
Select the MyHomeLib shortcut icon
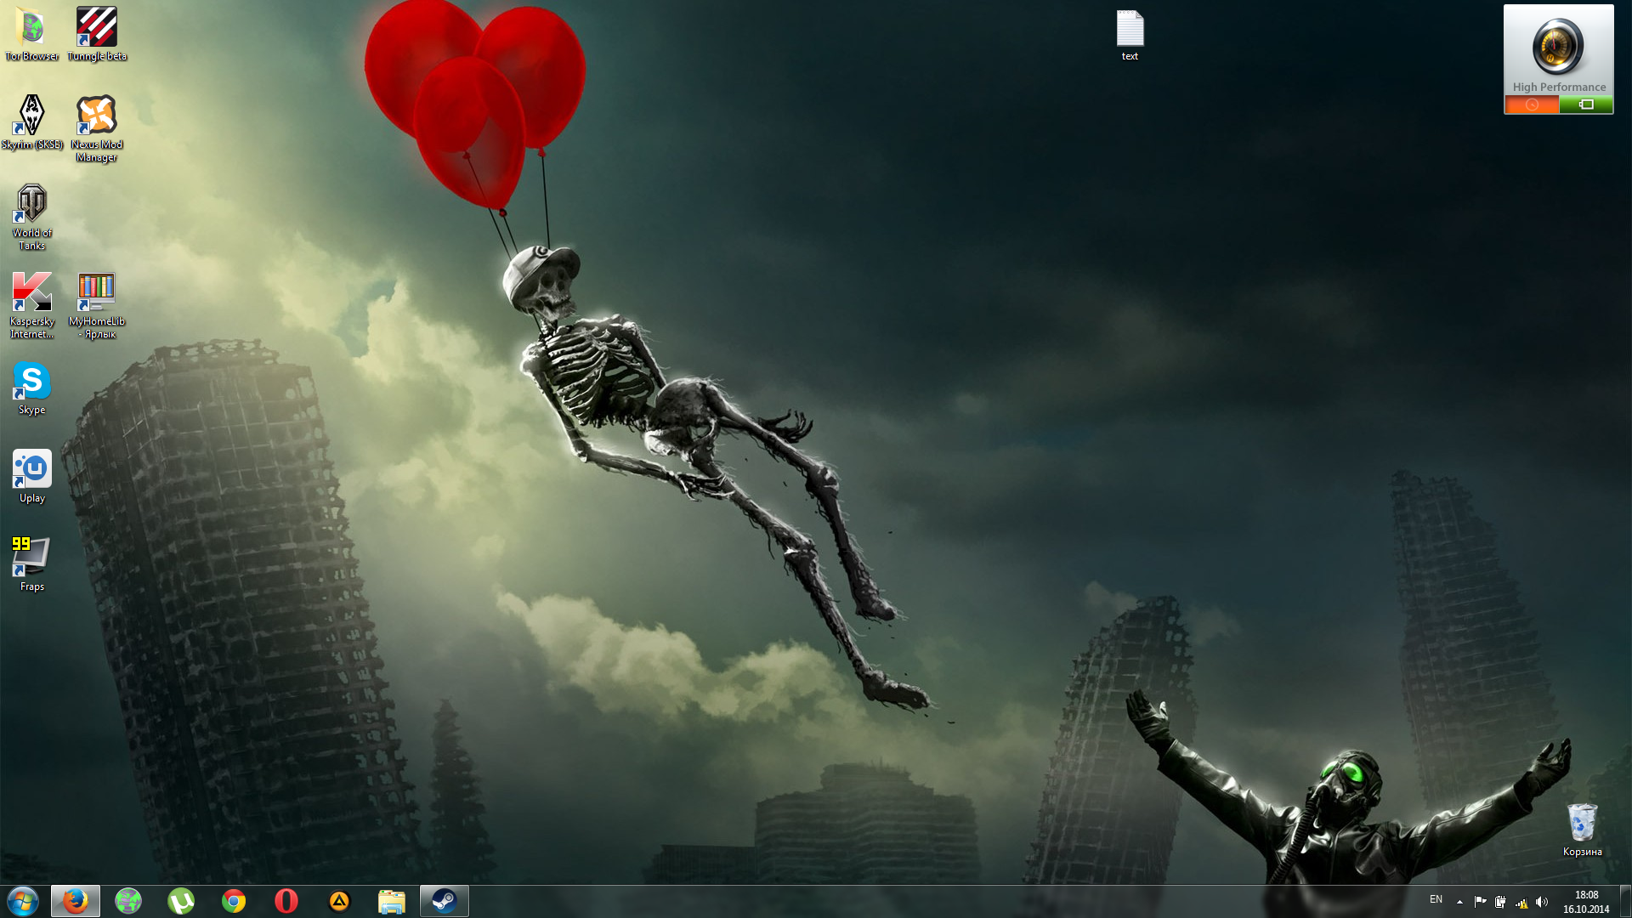pyautogui.click(x=97, y=305)
